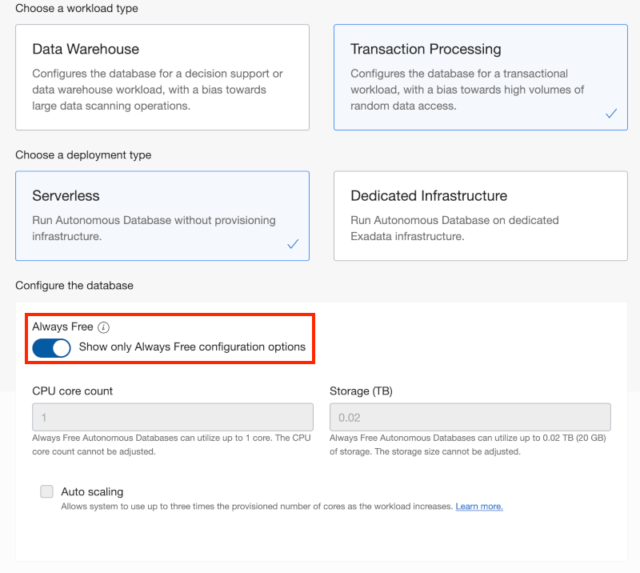640x573 pixels.
Task: Toggle off the Always Free switch
Action: click(x=51, y=348)
